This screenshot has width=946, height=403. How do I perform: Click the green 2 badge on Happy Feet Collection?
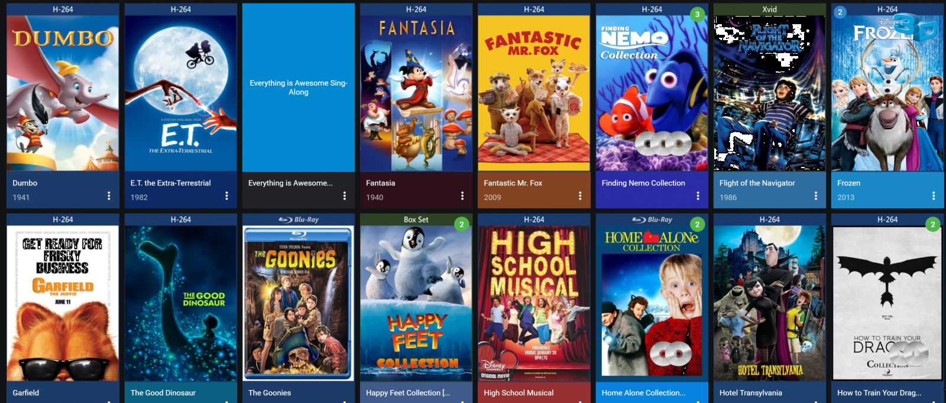[462, 224]
